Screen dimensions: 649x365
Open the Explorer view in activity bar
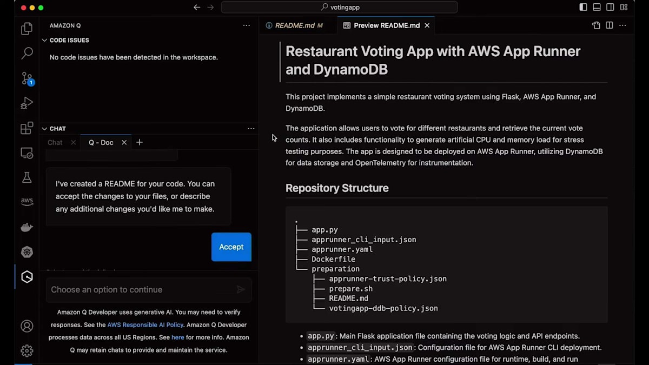(x=27, y=29)
